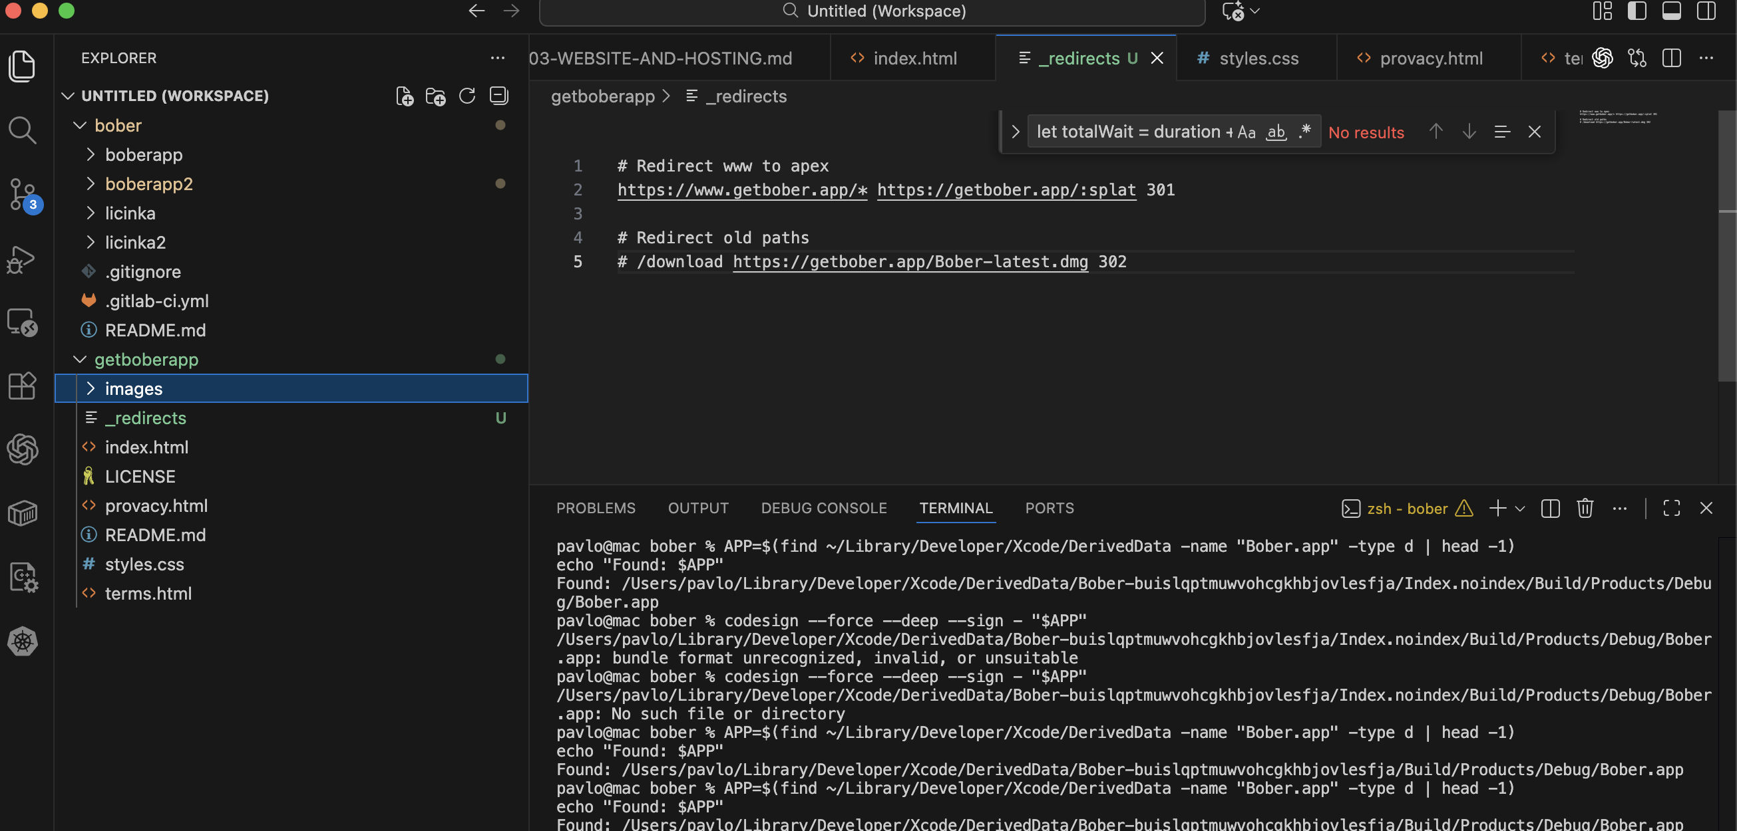Image resolution: width=1737 pixels, height=831 pixels.
Task: Open Source Control view with 3 changes
Action: (x=21, y=195)
